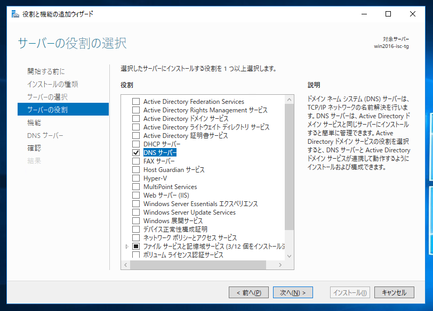Tick the Windows 展開サービス checkbox
The image size is (433, 311).
point(136,221)
